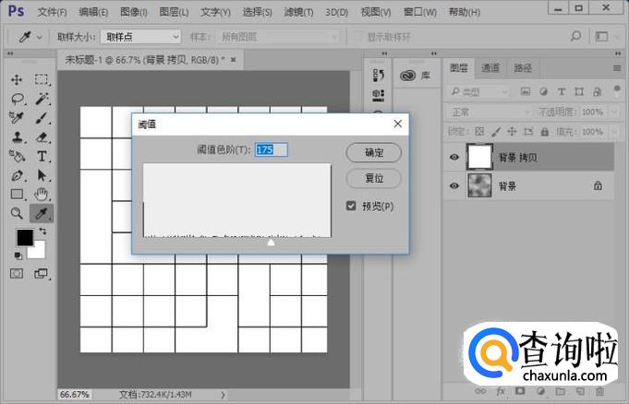Screen dimensions: 629x404
Task: Toggle lock position
Action: pyautogui.click(x=512, y=132)
